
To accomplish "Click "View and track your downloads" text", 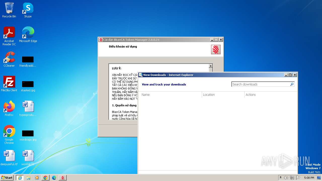I will pyautogui.click(x=164, y=84).
